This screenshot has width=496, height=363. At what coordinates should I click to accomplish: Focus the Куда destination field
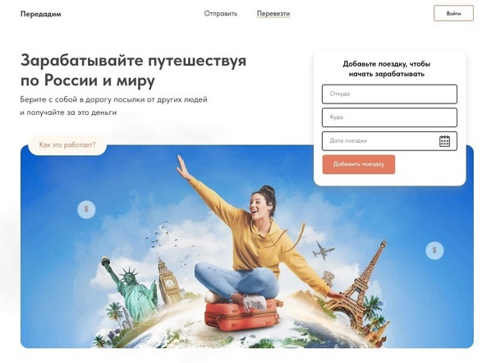[389, 117]
